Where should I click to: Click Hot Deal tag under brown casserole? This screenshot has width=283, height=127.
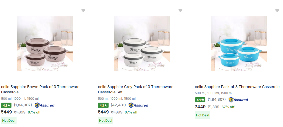pyautogui.click(x=9, y=121)
